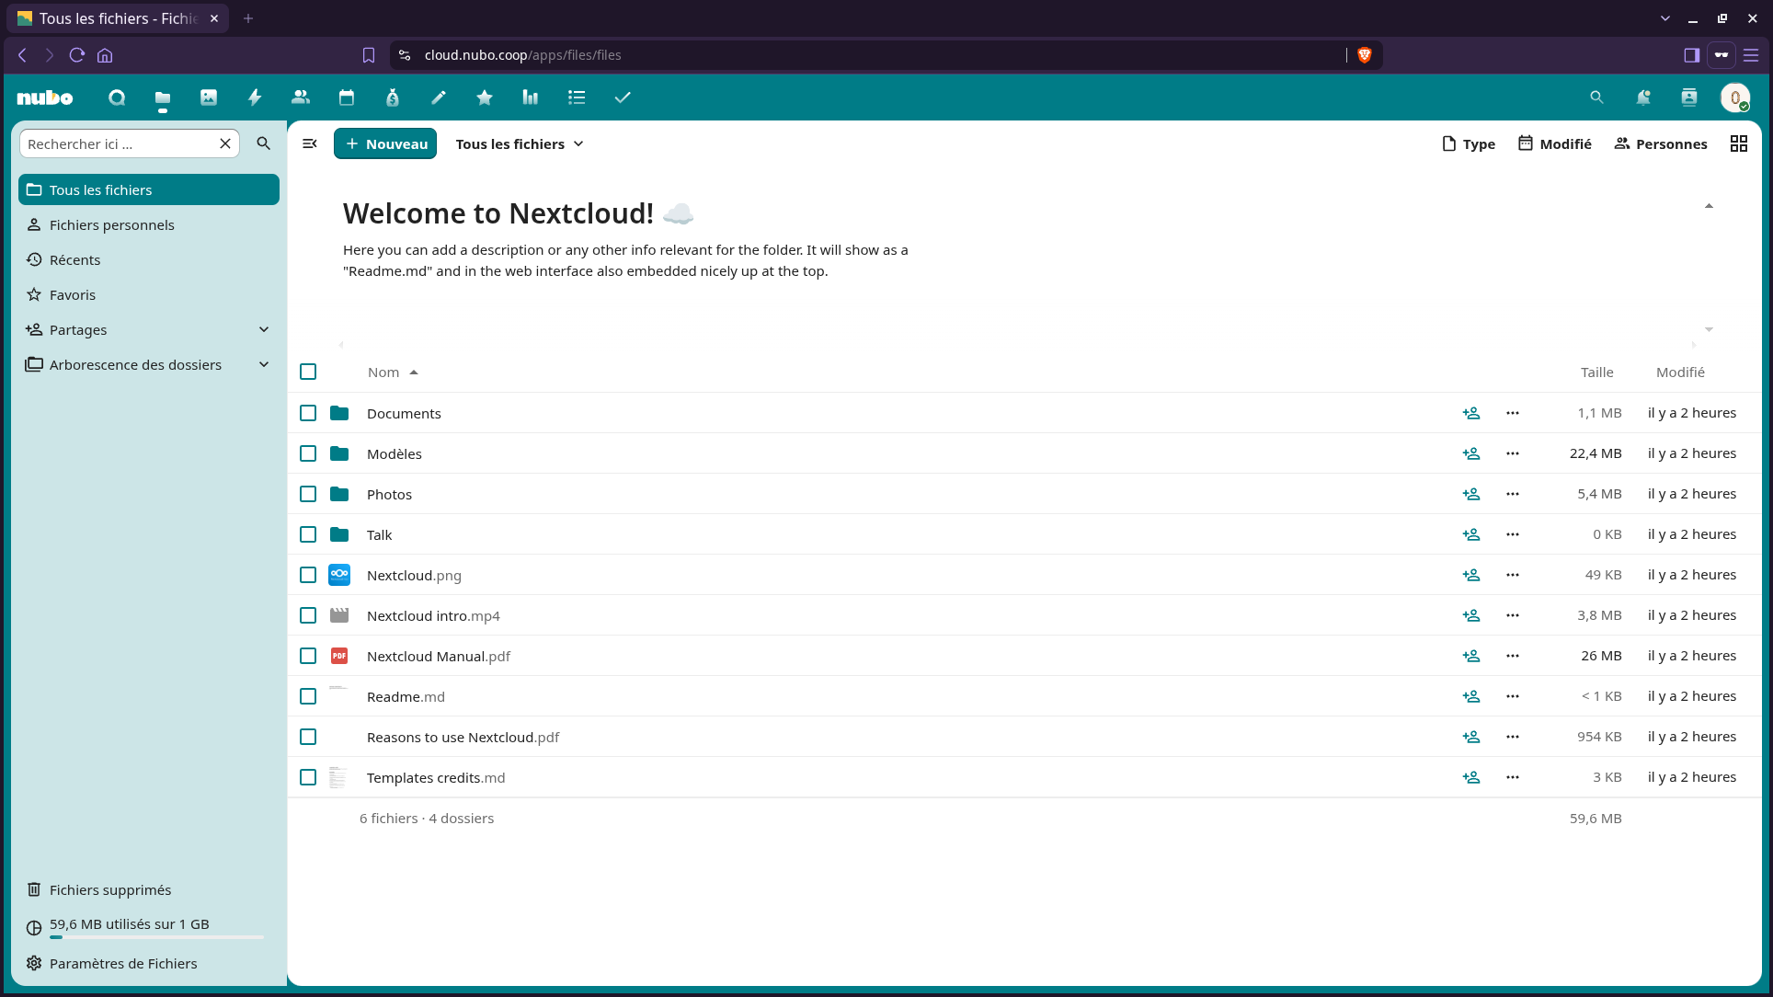The height and width of the screenshot is (997, 1773).
Task: Open Brave Shields icon in address bar
Action: [1365, 55]
